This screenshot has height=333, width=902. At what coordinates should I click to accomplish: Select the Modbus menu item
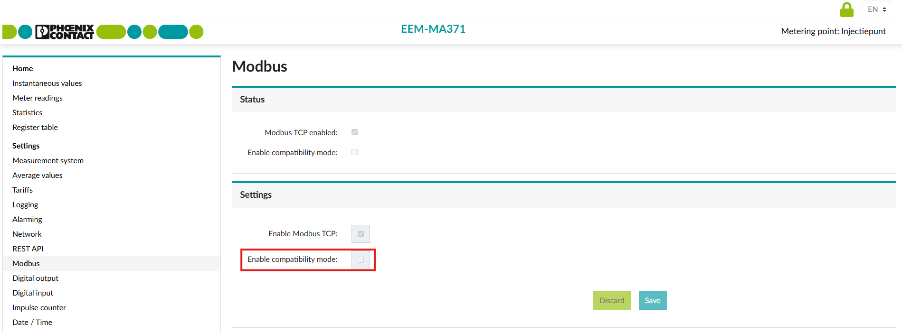tap(26, 264)
